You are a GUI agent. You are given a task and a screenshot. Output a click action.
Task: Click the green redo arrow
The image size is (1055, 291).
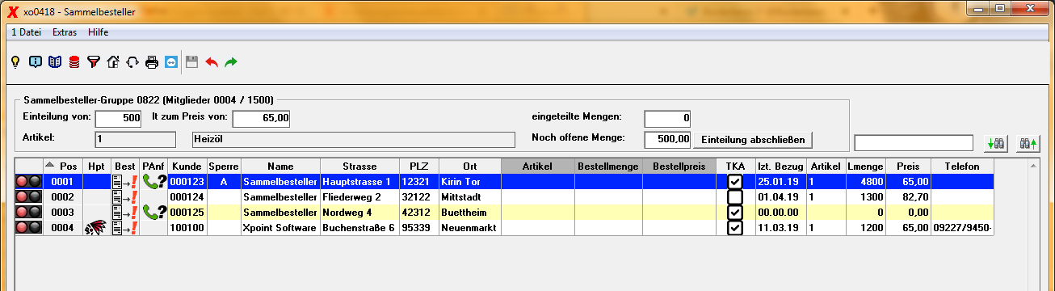231,61
